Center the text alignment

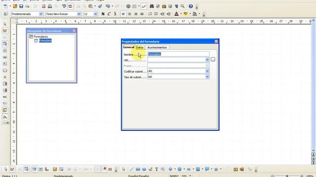click(x=129, y=14)
